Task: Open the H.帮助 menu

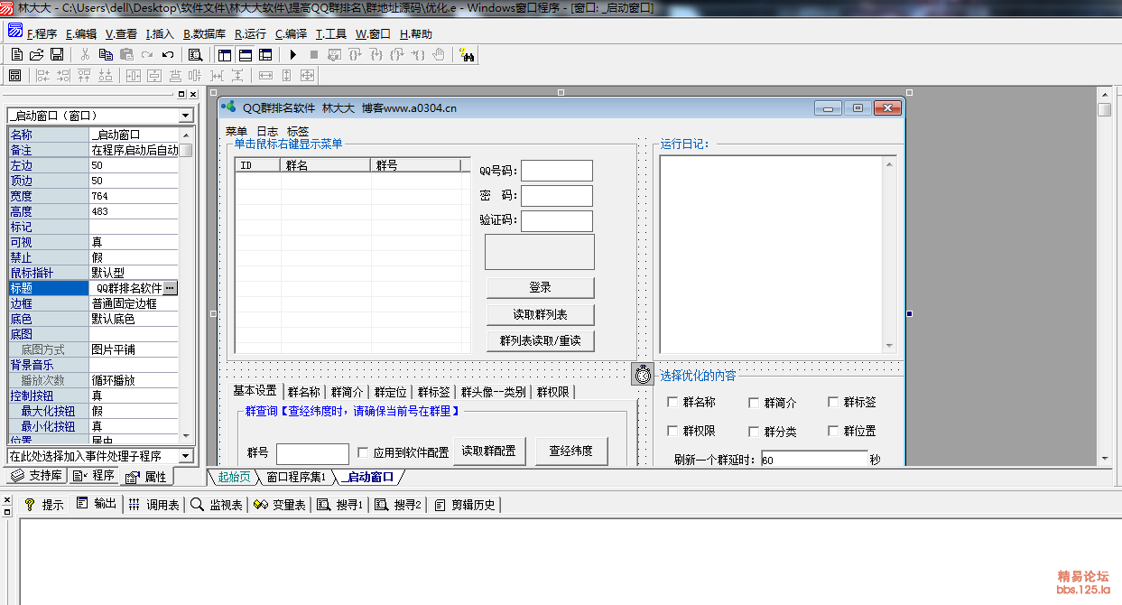Action: point(416,34)
